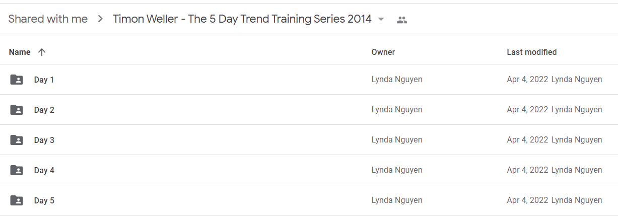This screenshot has height=216, width=618.
Task: Click the shared people icon beside folder title
Action: coord(401,20)
